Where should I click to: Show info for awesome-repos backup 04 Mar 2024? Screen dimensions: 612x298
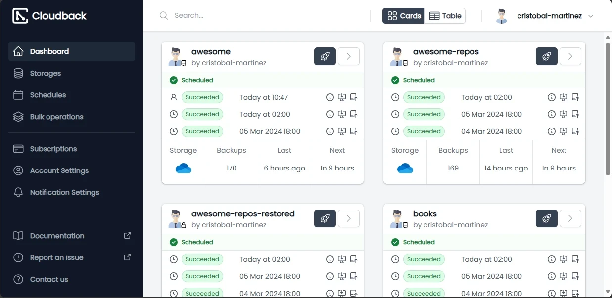point(552,131)
